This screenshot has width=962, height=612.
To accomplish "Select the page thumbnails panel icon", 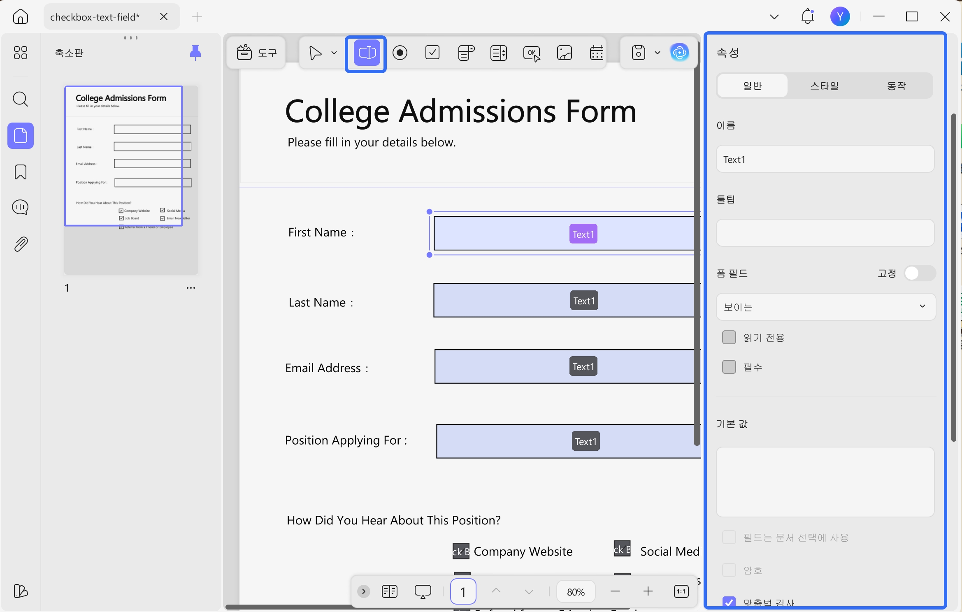I will point(21,136).
